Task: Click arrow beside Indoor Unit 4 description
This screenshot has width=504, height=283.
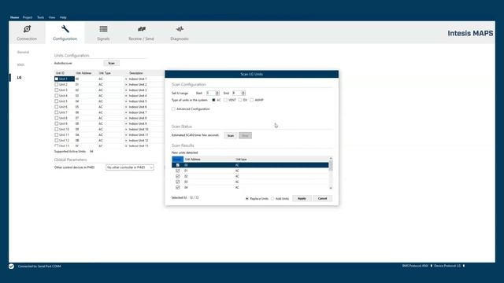Action: (x=126, y=96)
